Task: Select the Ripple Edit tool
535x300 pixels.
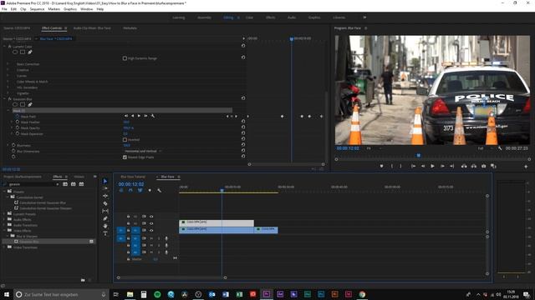Action: pyautogui.click(x=105, y=196)
